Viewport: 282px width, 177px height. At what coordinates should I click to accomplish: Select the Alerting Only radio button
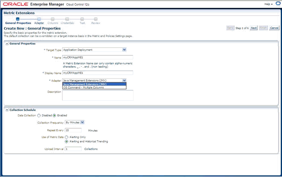click(x=67, y=137)
